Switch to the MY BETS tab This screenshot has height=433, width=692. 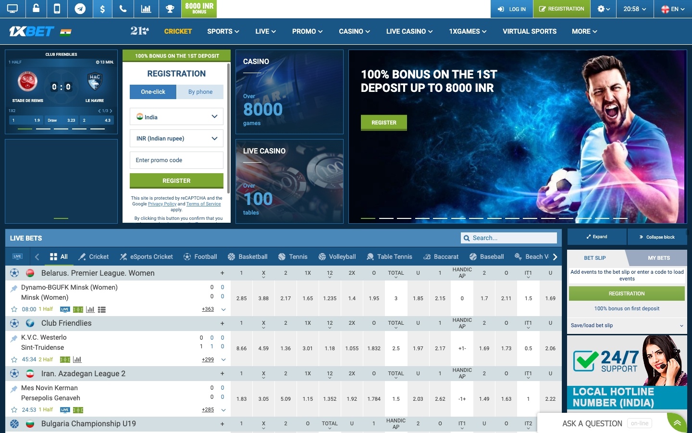[x=658, y=258]
